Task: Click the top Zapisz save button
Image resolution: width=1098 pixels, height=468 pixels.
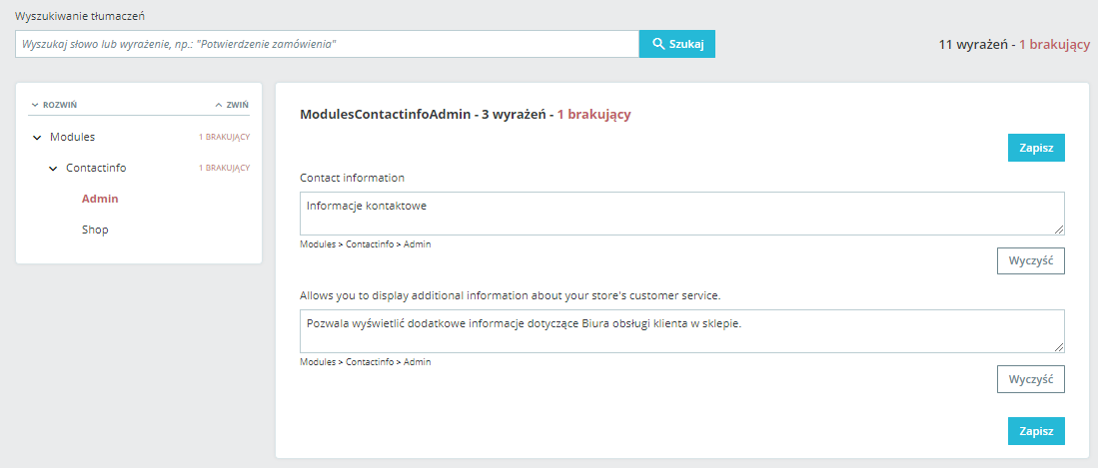Action: coord(1036,148)
